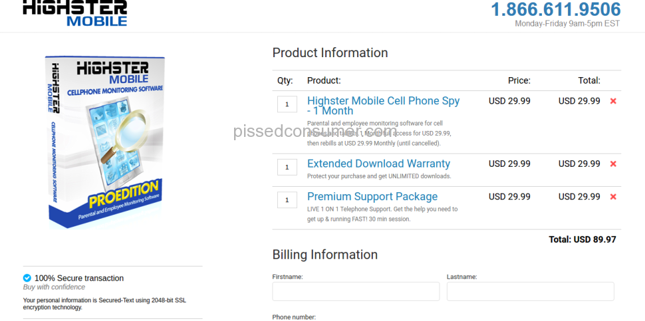Focus the Firstname billing field
This screenshot has width=645, height=321.
(x=356, y=291)
